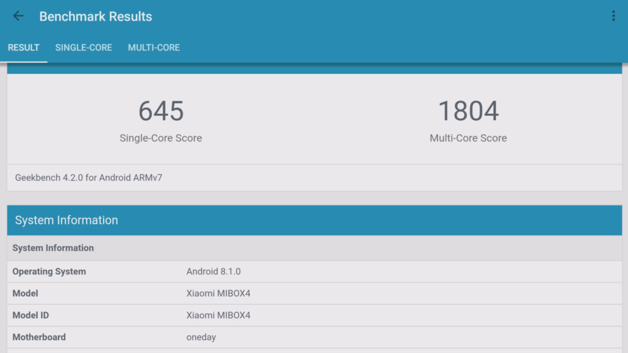This screenshot has height=353, width=628.
Task: Switch to the MULTI-CORE tab
Action: pyautogui.click(x=154, y=48)
